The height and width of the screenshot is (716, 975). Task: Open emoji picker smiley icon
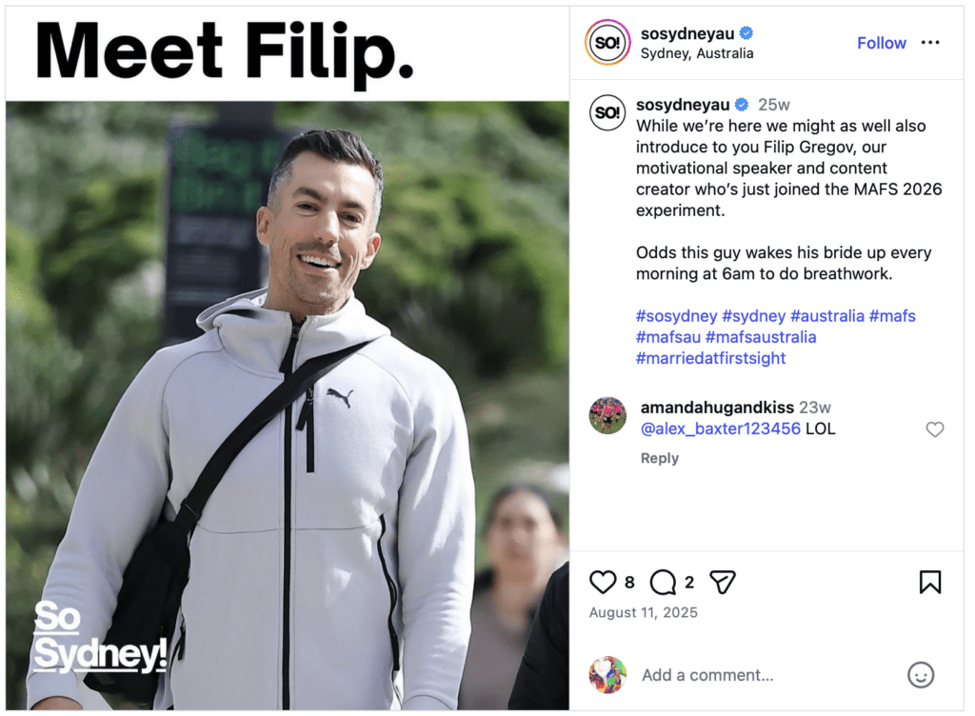pos(921,675)
